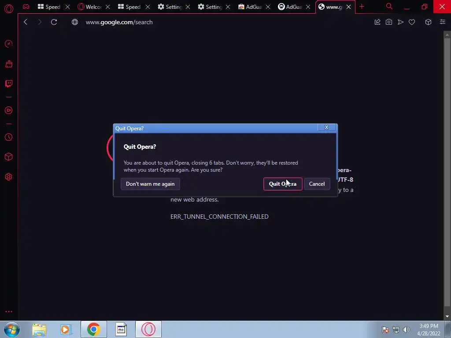Open the Opera GX main menu logo
This screenshot has width=451, height=338.
pyautogui.click(x=9, y=9)
